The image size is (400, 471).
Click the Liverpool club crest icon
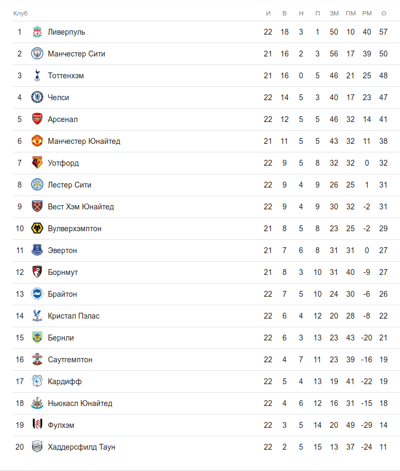37,32
